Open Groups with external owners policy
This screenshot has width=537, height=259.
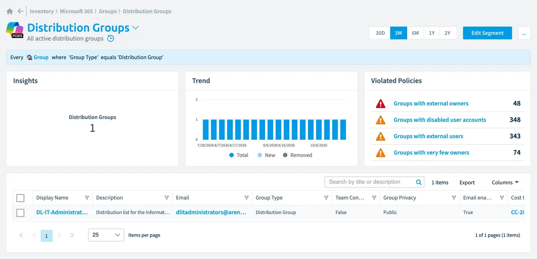(x=431, y=103)
